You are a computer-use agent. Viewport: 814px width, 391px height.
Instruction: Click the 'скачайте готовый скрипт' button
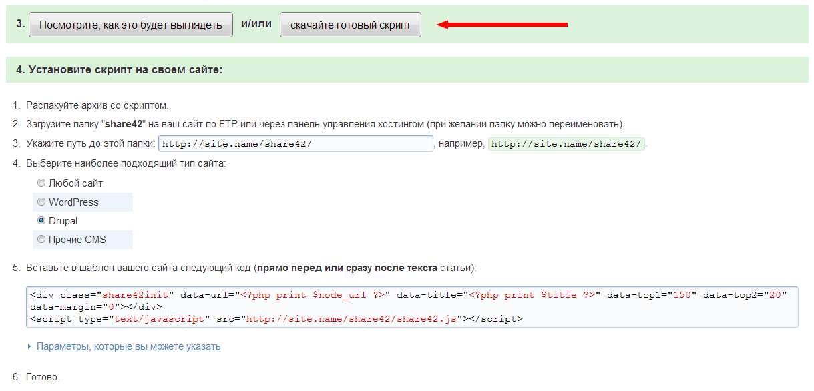(x=351, y=25)
